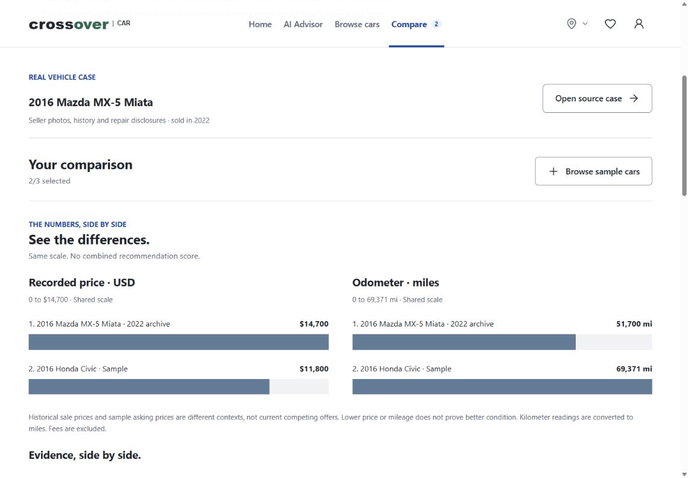Click '0 to $14,700 · Shared scale' text
Screen dimensions: 688x478
coord(71,300)
